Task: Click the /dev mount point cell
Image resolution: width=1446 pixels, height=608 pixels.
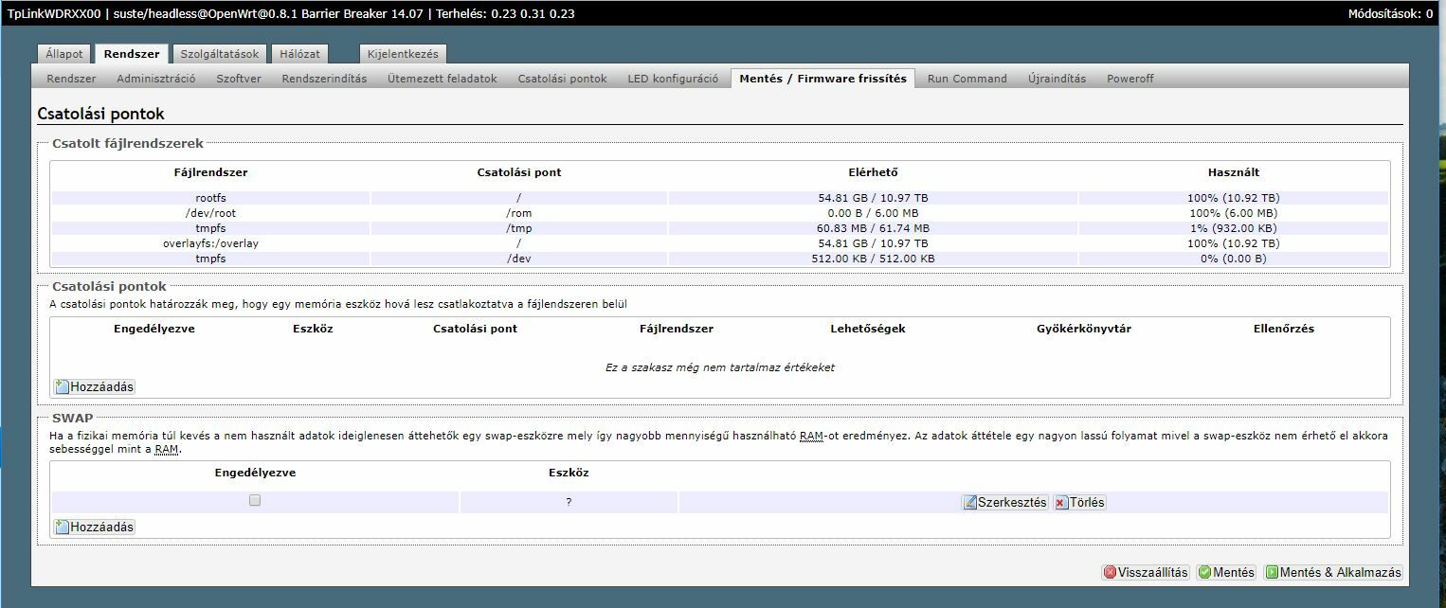Action: point(519,259)
